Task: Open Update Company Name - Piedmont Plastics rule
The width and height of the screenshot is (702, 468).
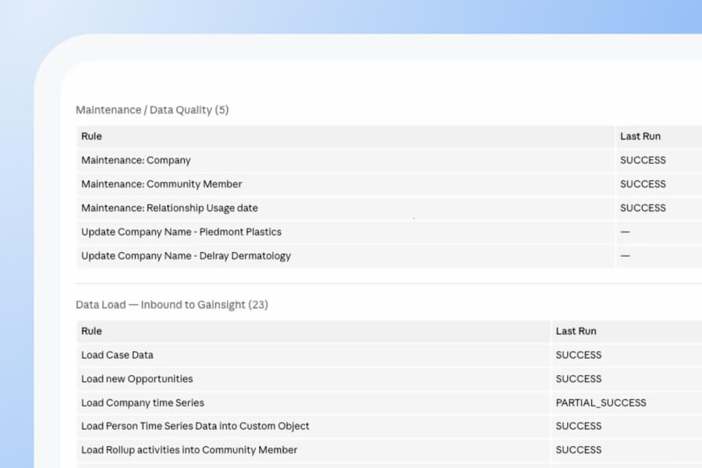Action: [x=181, y=232]
